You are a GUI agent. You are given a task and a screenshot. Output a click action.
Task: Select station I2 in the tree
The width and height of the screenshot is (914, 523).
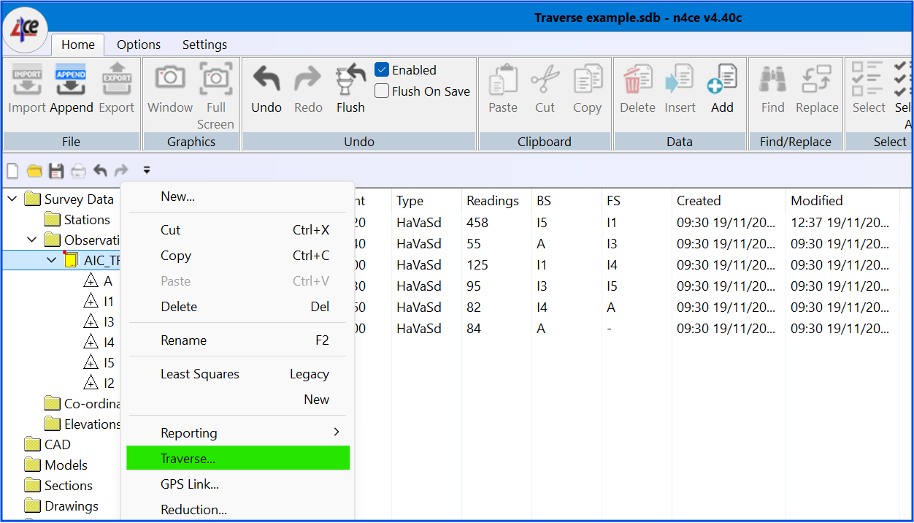[99, 383]
